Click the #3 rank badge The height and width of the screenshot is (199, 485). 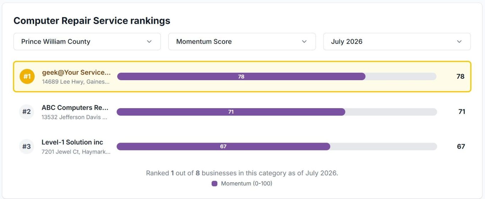pos(27,147)
